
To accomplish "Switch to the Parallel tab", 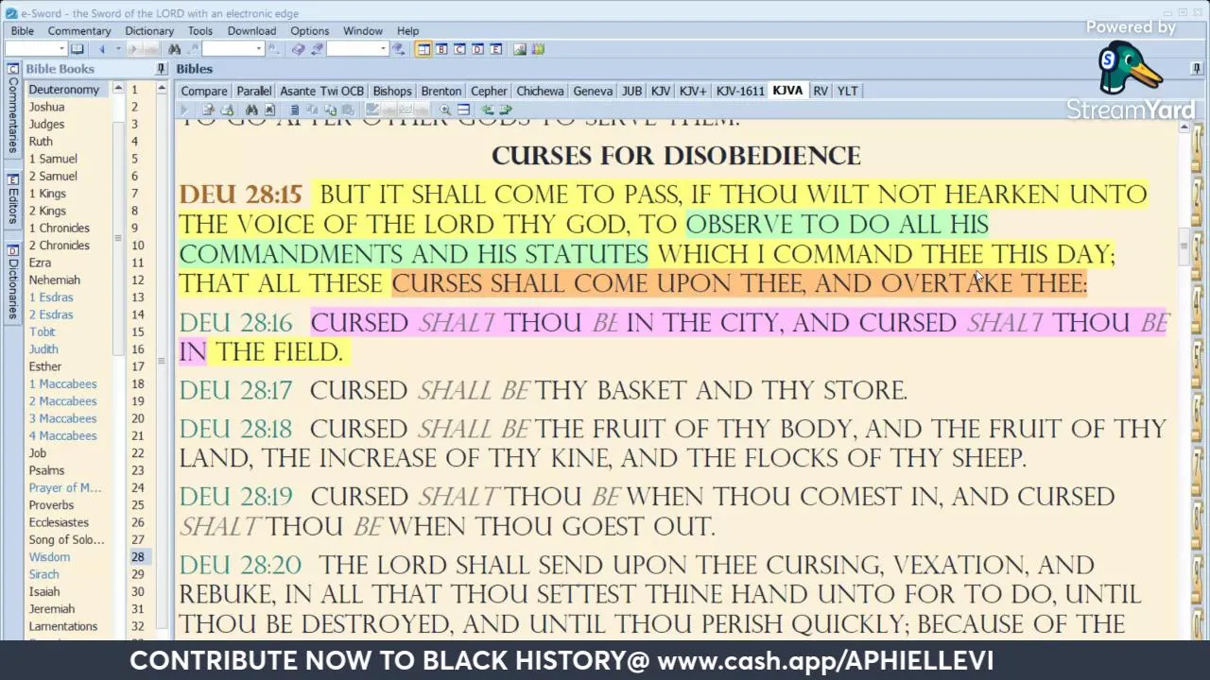I will [254, 91].
